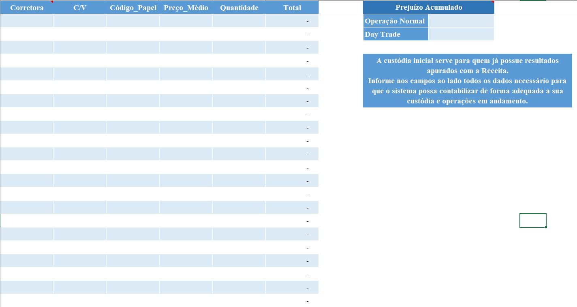
Task: Select the Código_Papel column header
Action: (133, 8)
